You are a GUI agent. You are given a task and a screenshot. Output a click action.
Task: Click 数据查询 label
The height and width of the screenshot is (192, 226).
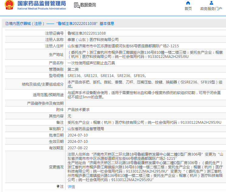88,5
